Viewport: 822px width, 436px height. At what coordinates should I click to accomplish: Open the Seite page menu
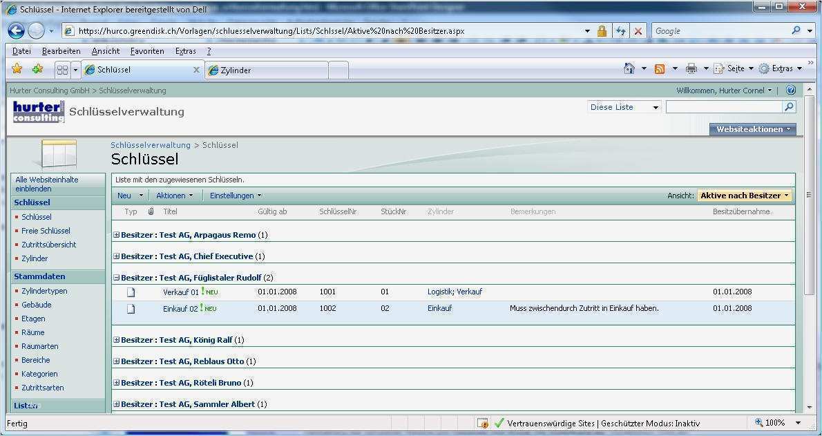[734, 68]
